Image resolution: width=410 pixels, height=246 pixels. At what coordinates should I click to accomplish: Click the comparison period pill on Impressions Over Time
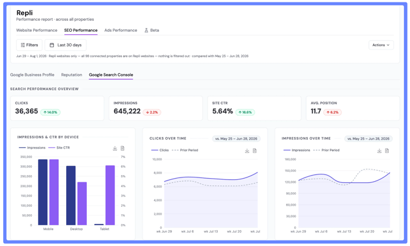pos(368,139)
